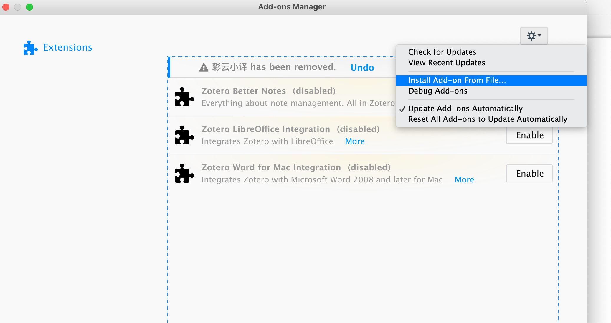The width and height of the screenshot is (611, 323).
Task: Enable the Zotero Word for Mac Integration add-on
Action: [529, 173]
